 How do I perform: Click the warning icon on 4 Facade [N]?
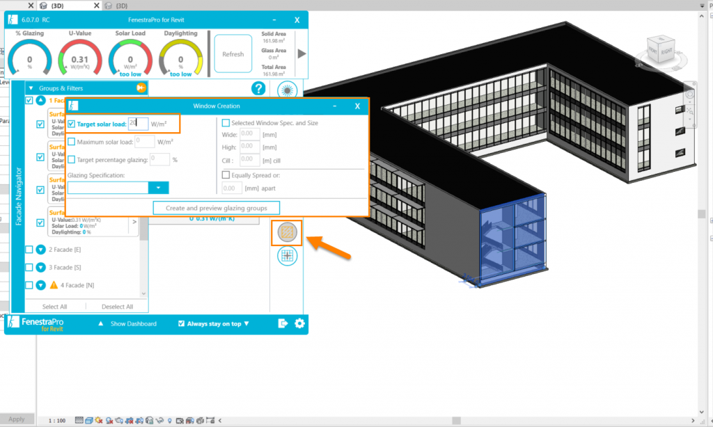coord(54,285)
